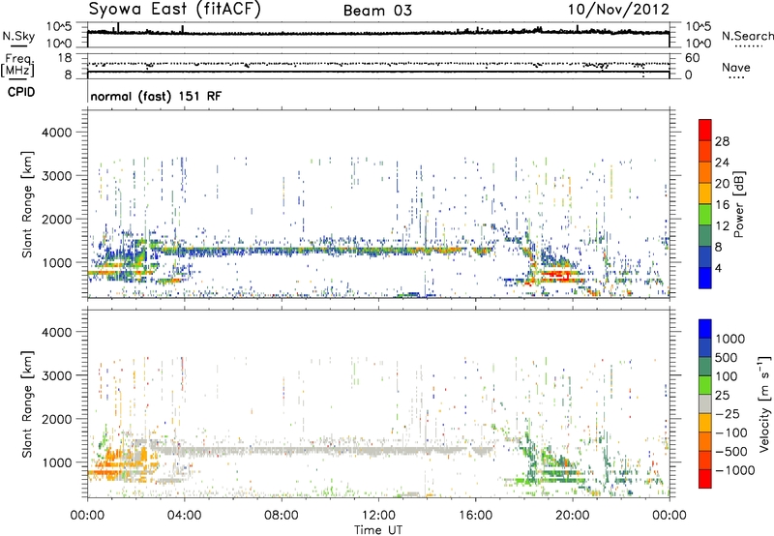Pick the dark green Power segment between 8 and 12

pyautogui.click(x=705, y=236)
